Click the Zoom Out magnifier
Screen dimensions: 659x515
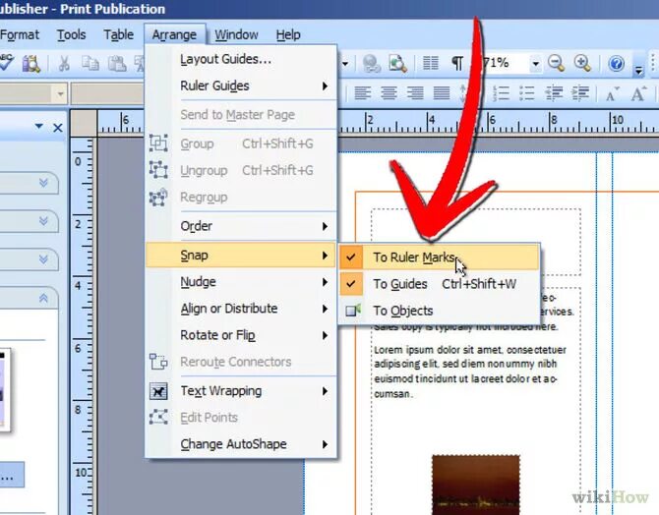point(556,64)
